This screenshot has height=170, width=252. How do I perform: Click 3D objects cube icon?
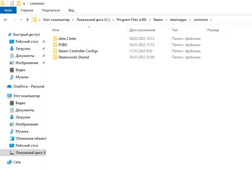[x=12, y=138]
